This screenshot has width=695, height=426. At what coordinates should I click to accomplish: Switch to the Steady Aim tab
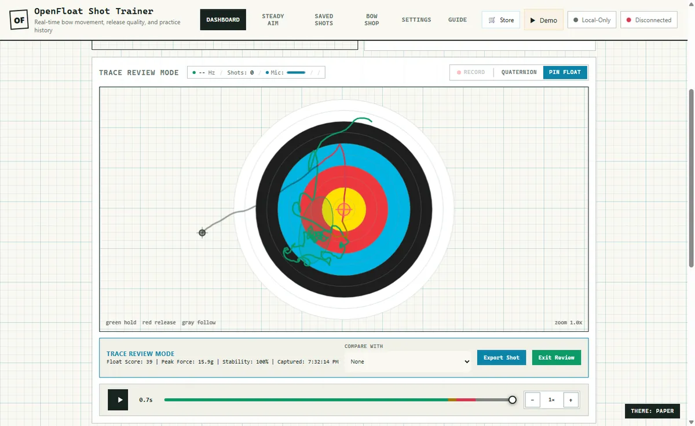273,20
